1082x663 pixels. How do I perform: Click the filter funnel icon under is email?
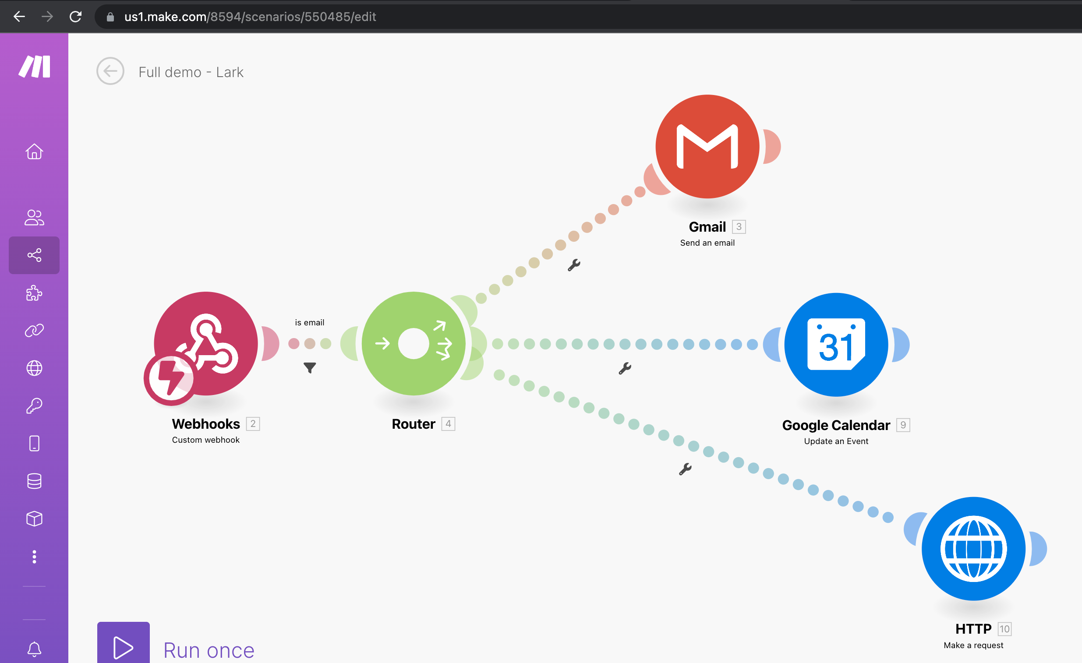point(310,367)
